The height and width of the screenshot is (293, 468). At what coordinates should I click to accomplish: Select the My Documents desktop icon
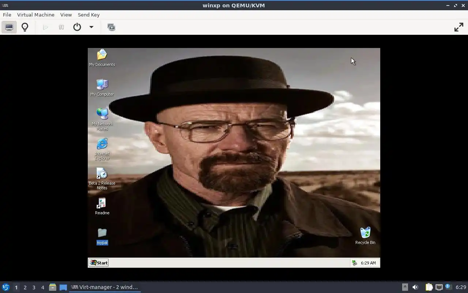click(102, 58)
